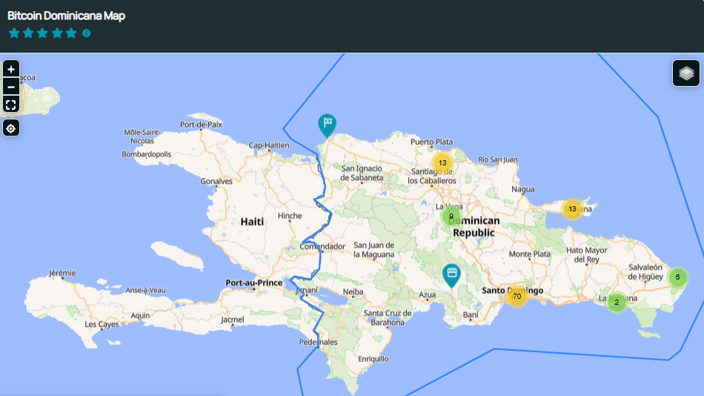Screen dimensions: 704x396
Task: Click the Puerto Plata label on map
Action: 431,142
